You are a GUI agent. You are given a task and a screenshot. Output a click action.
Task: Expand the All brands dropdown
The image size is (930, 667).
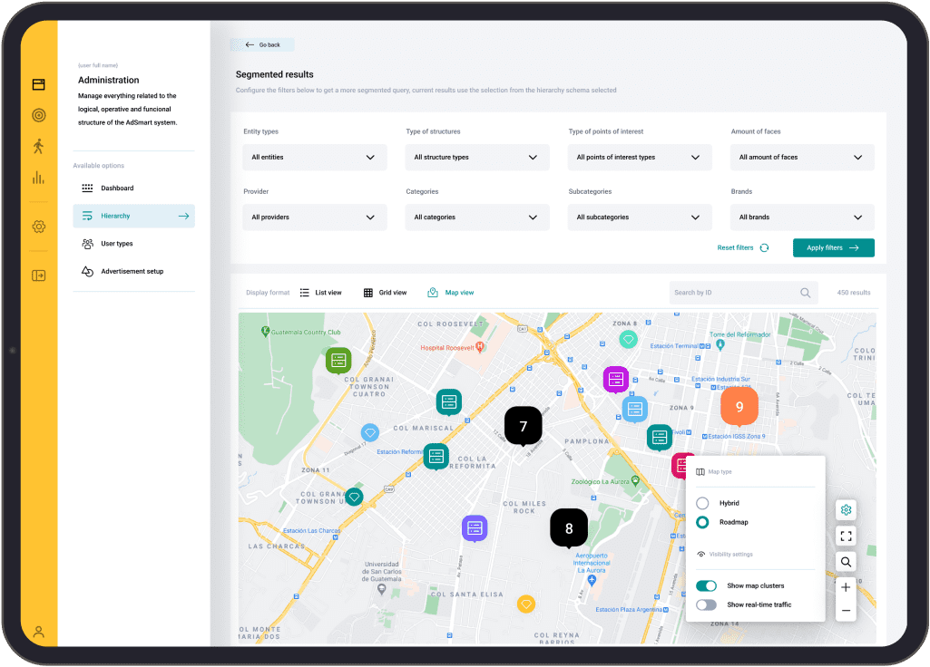click(801, 217)
